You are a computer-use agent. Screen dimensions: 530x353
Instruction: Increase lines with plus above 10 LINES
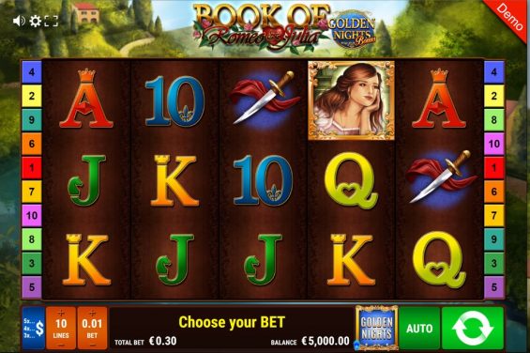(x=61, y=312)
